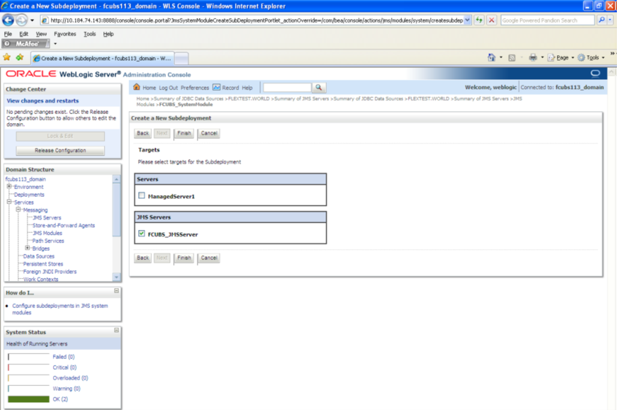Open the Help menu in menu bar
This screenshot has height=410, width=617.
pyautogui.click(x=108, y=34)
